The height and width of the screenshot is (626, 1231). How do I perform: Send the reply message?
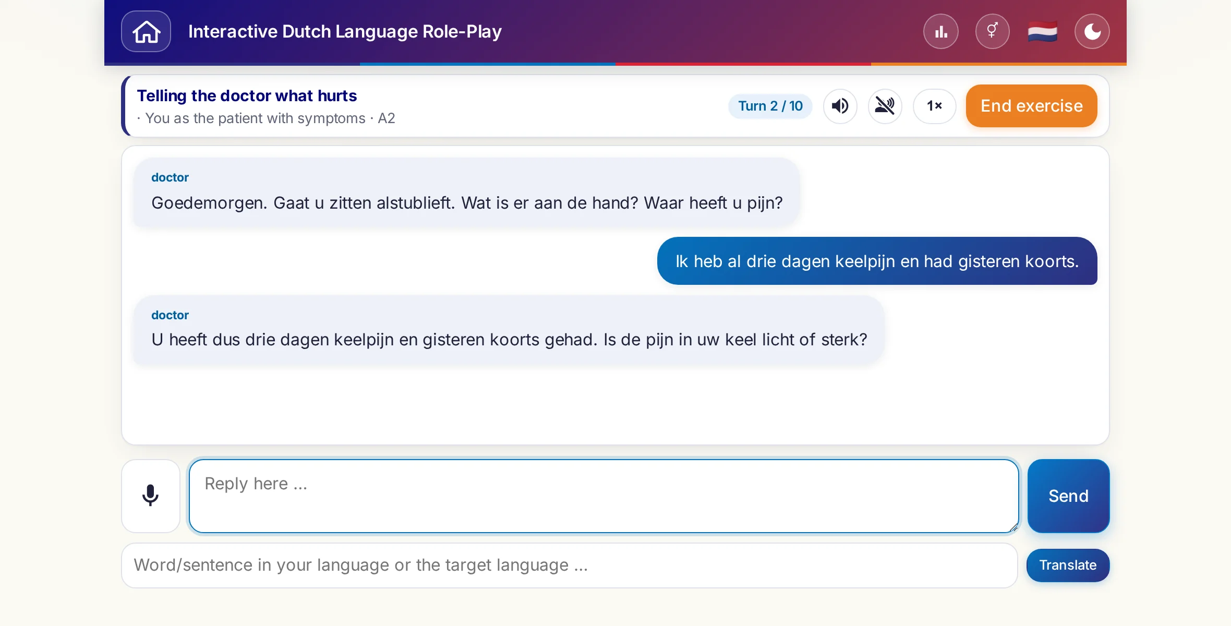[1068, 496]
